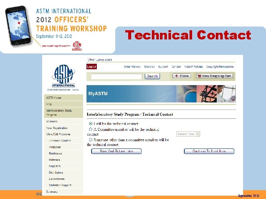Select 'I will be the technical contact'
Viewport: 266px width, 199px height.
click(91, 124)
